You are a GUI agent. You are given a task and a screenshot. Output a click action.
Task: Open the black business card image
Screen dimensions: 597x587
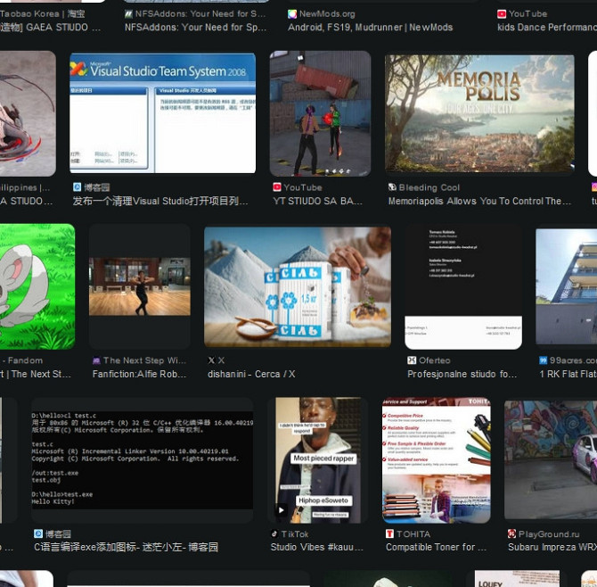pyautogui.click(x=463, y=286)
